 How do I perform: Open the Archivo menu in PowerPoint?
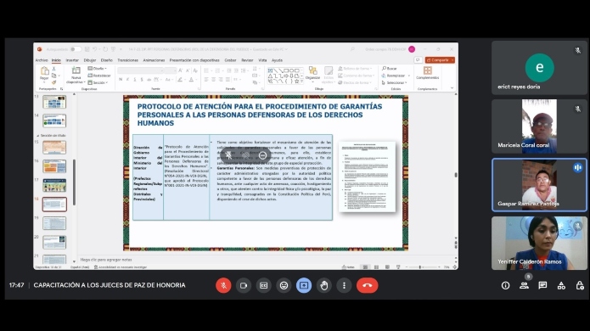pyautogui.click(x=42, y=60)
